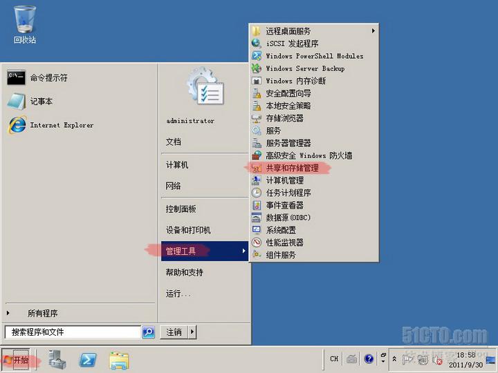Expand 远程桌面服务 submenu arrow
Image resolution: width=498 pixels, height=373 pixels.
tap(373, 31)
